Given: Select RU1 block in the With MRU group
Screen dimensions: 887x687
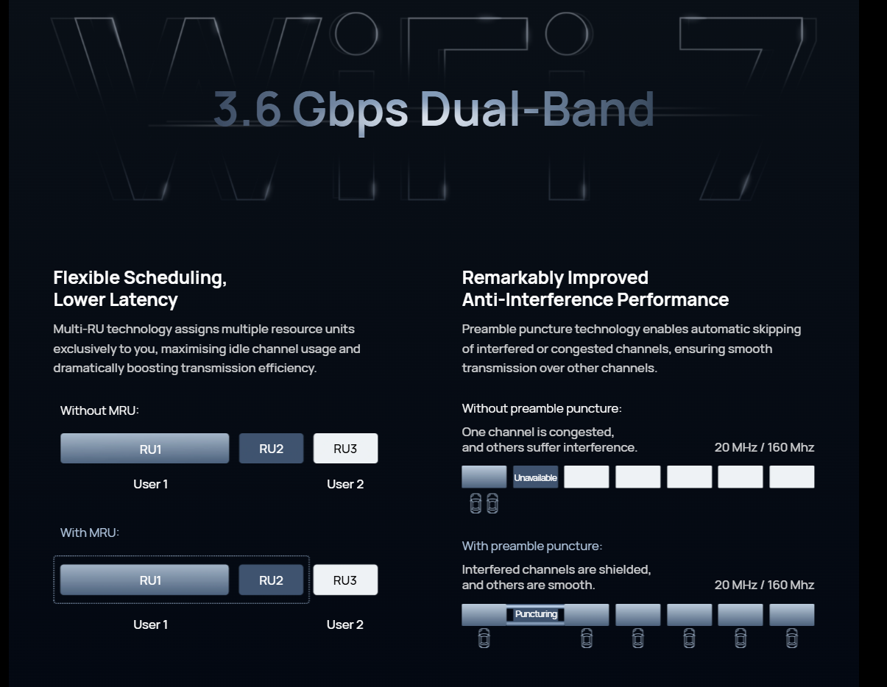Looking at the screenshot, I should click(144, 580).
